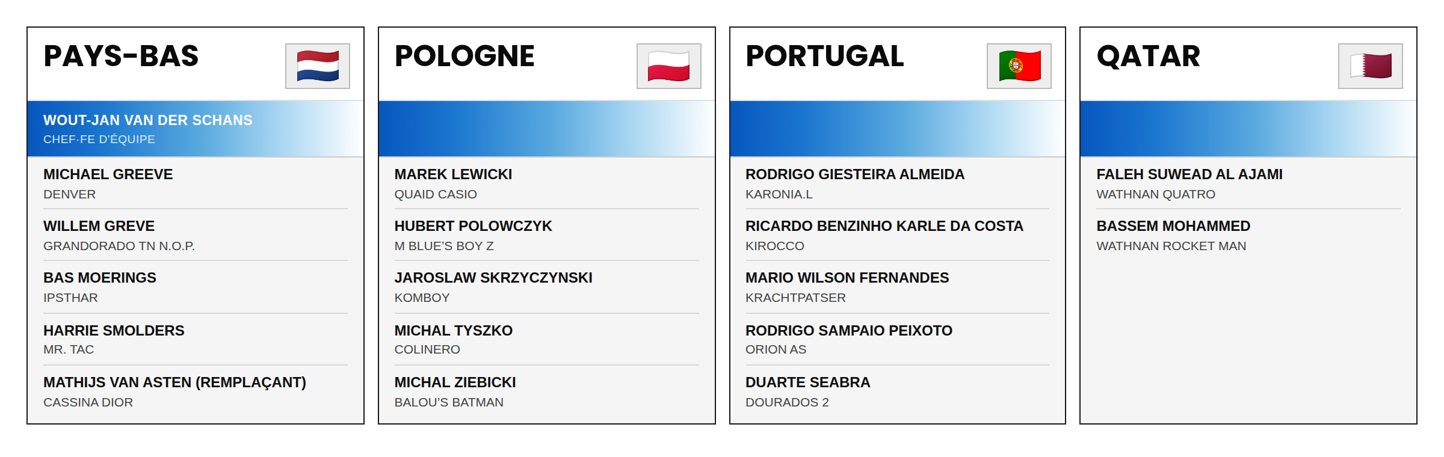Select the PORTUGAL team title
The width and height of the screenshot is (1444, 457).
(x=824, y=57)
